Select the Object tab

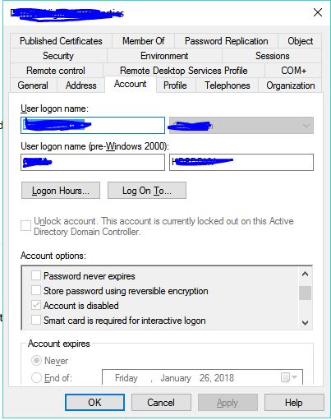tap(300, 41)
